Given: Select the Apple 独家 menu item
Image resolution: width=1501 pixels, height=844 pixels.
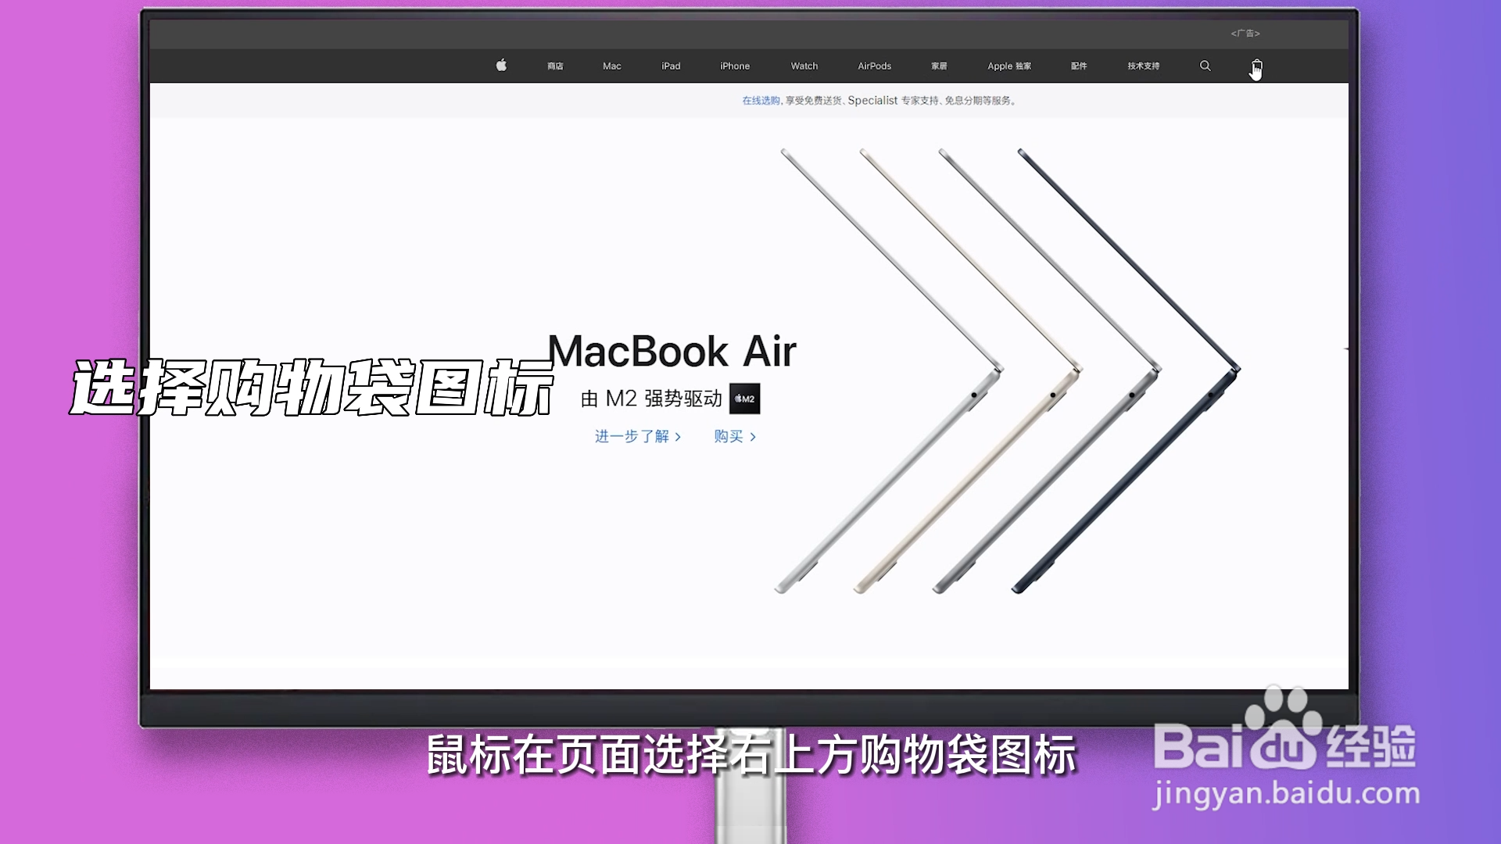Looking at the screenshot, I should pos(1008,66).
